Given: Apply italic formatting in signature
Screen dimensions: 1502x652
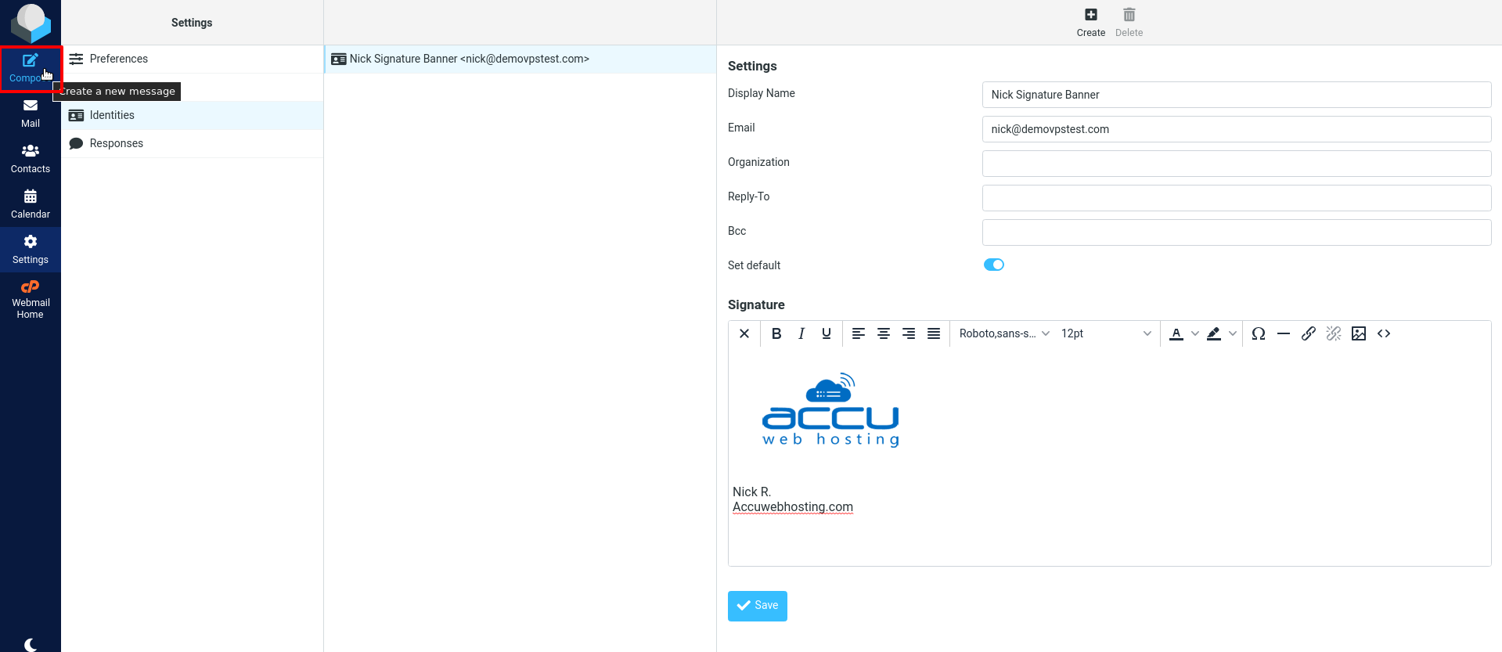Looking at the screenshot, I should [x=801, y=333].
